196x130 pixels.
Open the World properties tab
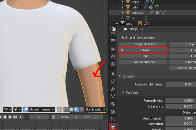pyautogui.click(x=113, y=64)
